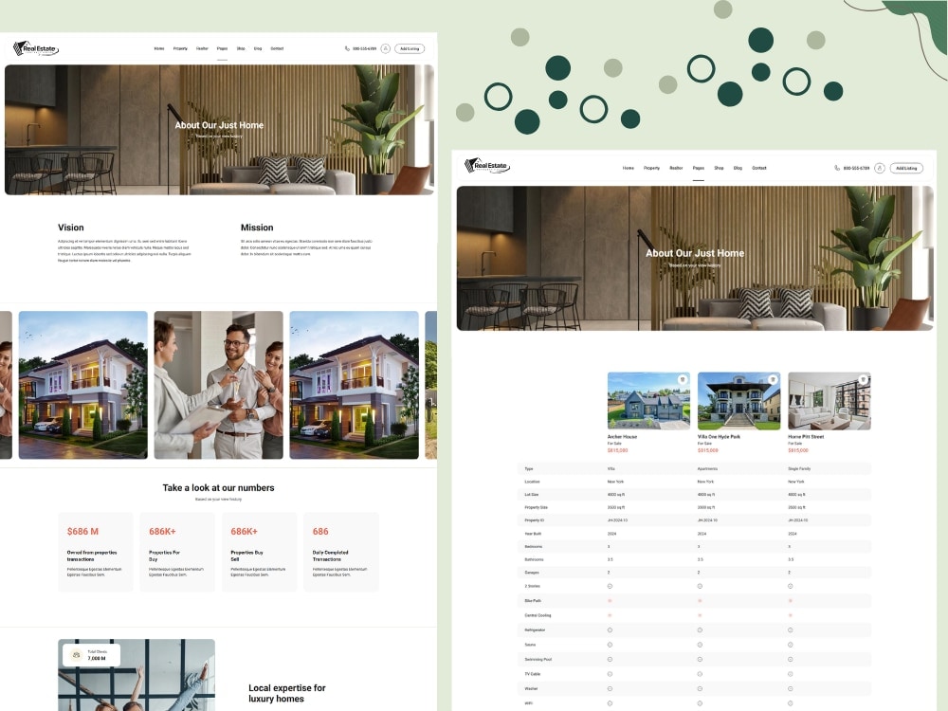Click the Daily Completed Transactions stats card
The height and width of the screenshot is (711, 948).
[341, 552]
